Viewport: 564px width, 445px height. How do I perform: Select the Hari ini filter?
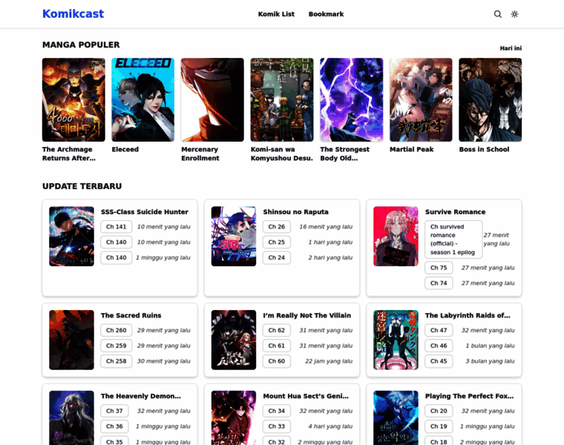tap(511, 48)
